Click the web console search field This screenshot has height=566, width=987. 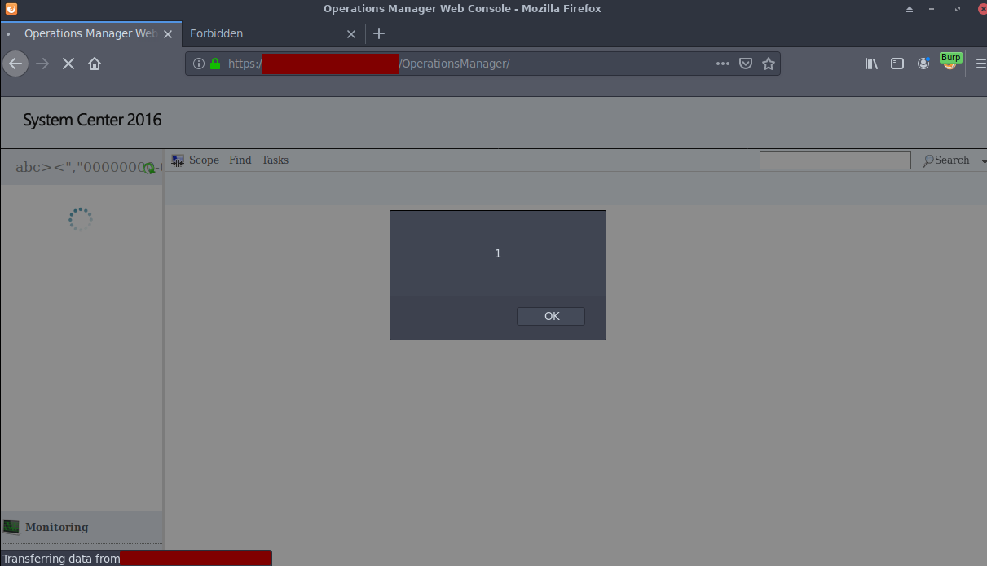point(835,160)
